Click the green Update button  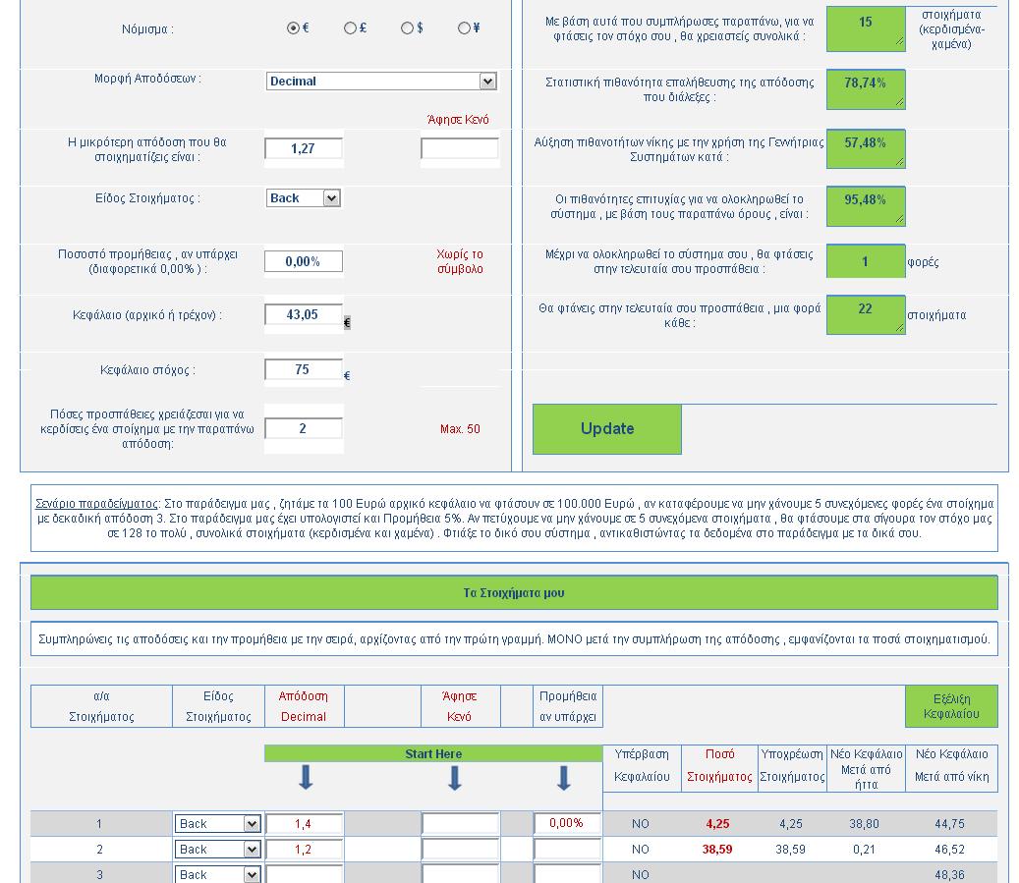pos(607,429)
